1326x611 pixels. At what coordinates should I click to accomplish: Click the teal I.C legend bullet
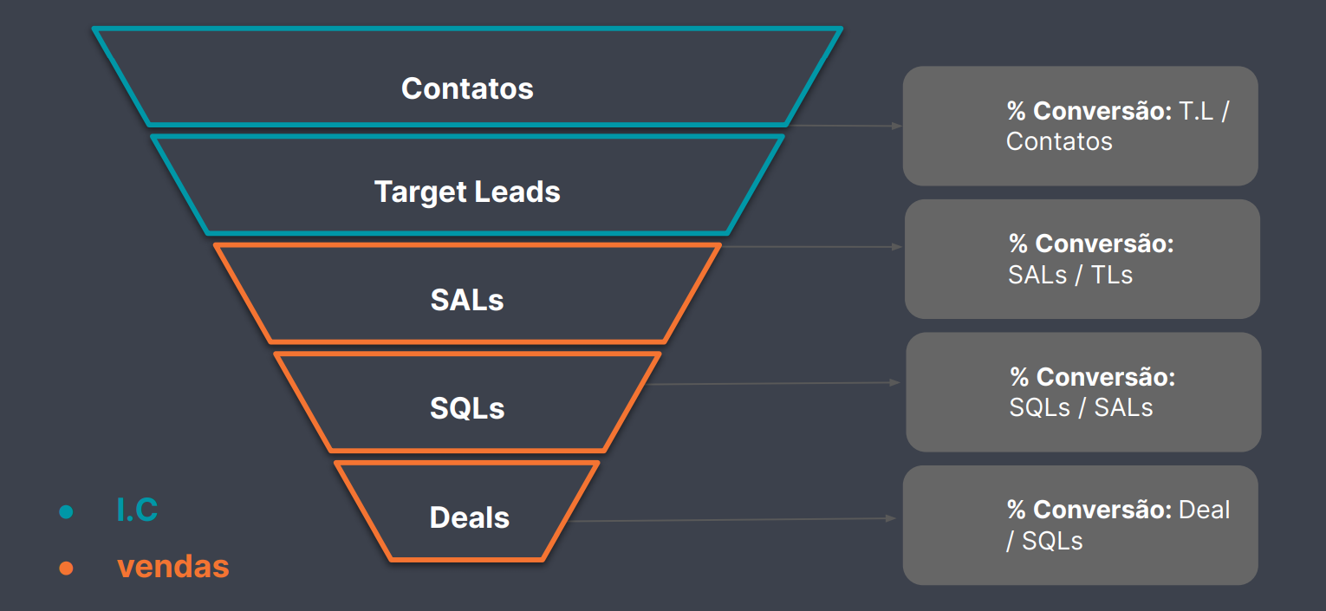point(66,512)
